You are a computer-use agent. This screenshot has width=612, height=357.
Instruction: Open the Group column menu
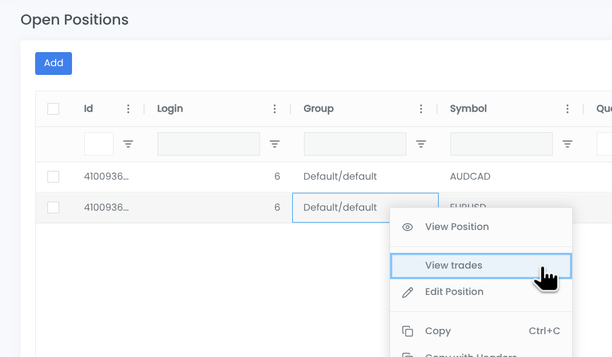[x=421, y=109]
